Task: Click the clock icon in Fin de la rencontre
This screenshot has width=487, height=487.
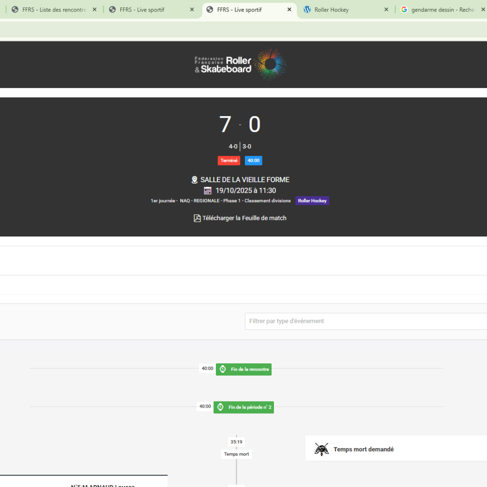Action: (x=223, y=369)
